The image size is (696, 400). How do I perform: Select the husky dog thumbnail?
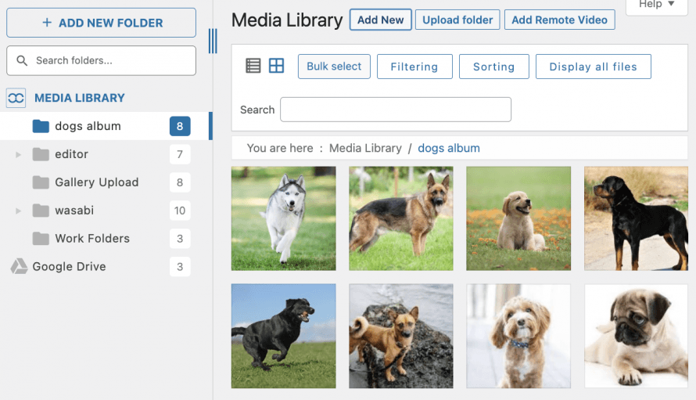(x=283, y=218)
